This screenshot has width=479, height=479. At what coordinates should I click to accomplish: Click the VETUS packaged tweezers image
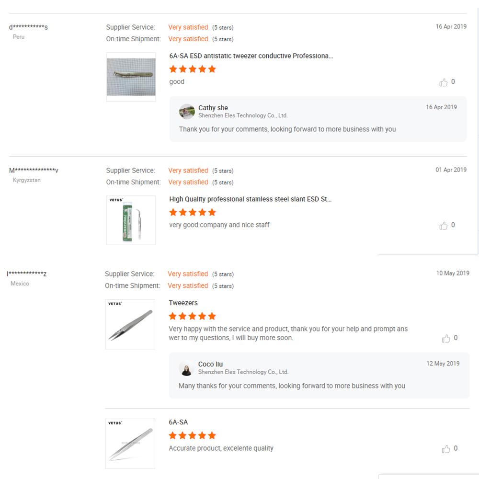pos(131,220)
